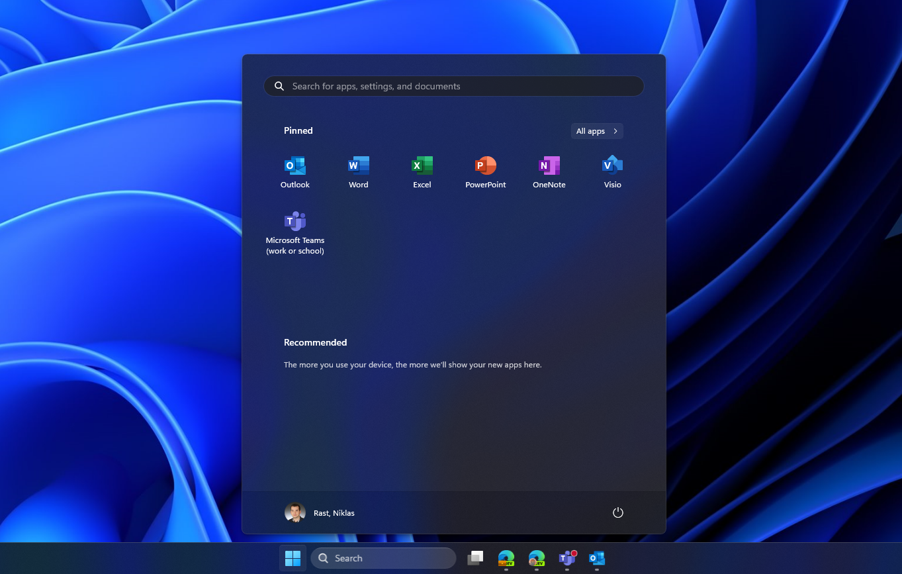The width and height of the screenshot is (902, 574).
Task: Open Outlook from the taskbar
Action: (597, 558)
